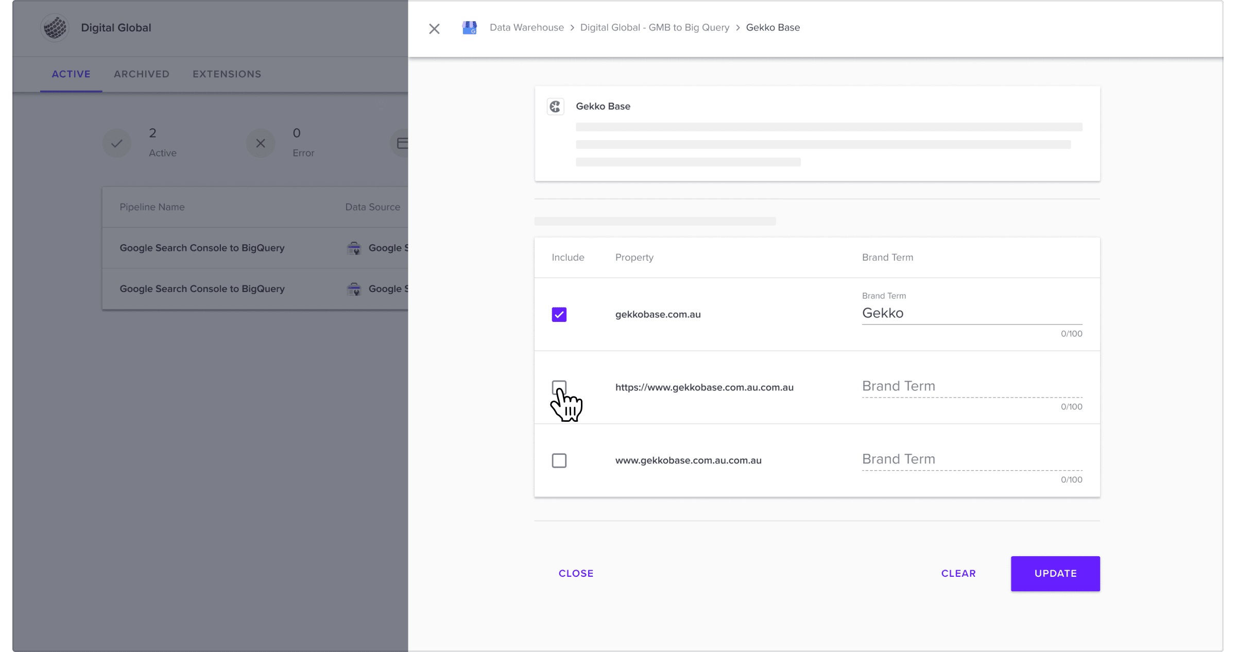Click the gekkobase.com.au property name
Viewport: 1236px width, 652px height.
click(x=658, y=315)
